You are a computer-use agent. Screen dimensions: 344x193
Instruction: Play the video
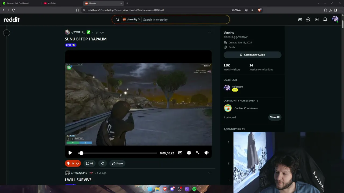(70, 153)
